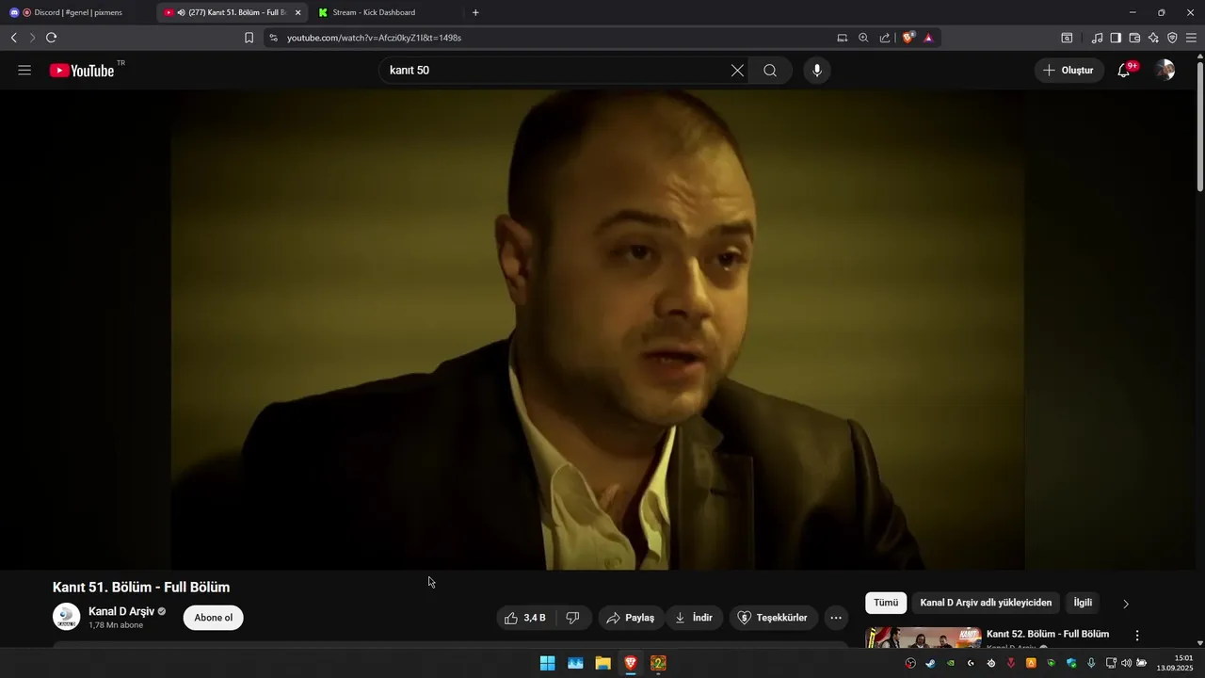Reload the page with the refresh icon
The width and height of the screenshot is (1205, 678).
pos(51,38)
